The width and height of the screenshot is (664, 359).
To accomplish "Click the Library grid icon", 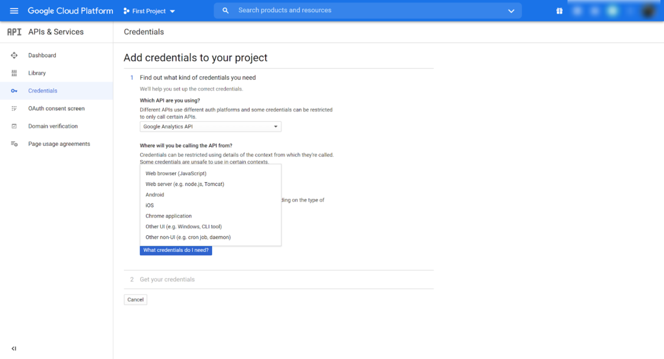I will 14,73.
